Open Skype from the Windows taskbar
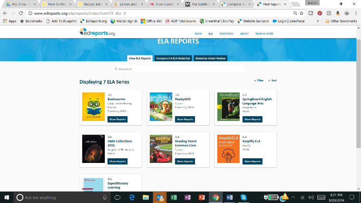Screen dimensions: 361x203 click(243, 197)
